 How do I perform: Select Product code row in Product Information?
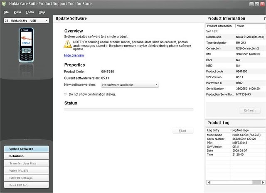click(236, 72)
